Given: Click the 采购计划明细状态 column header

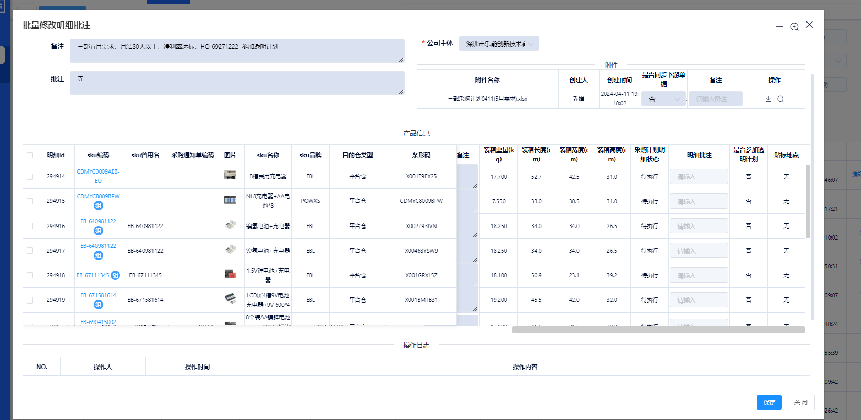Looking at the screenshot, I should click(x=649, y=154).
